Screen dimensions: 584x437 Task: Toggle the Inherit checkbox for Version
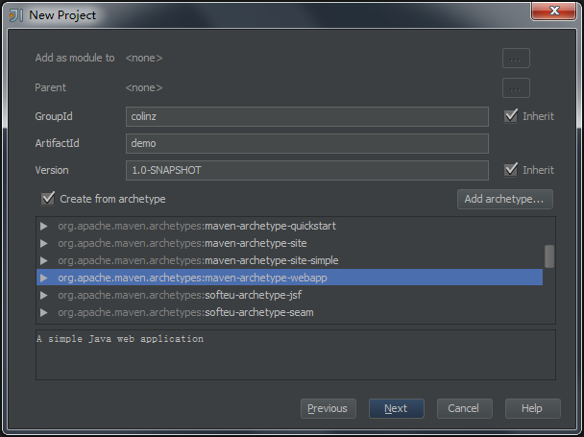511,170
